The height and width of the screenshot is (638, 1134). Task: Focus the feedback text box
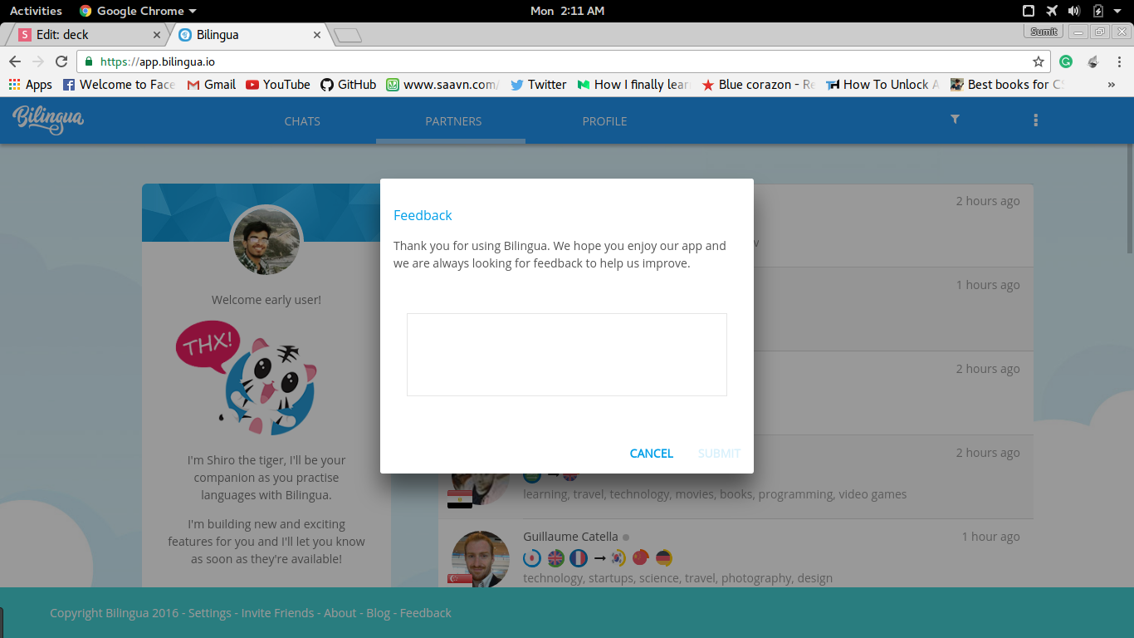click(567, 355)
